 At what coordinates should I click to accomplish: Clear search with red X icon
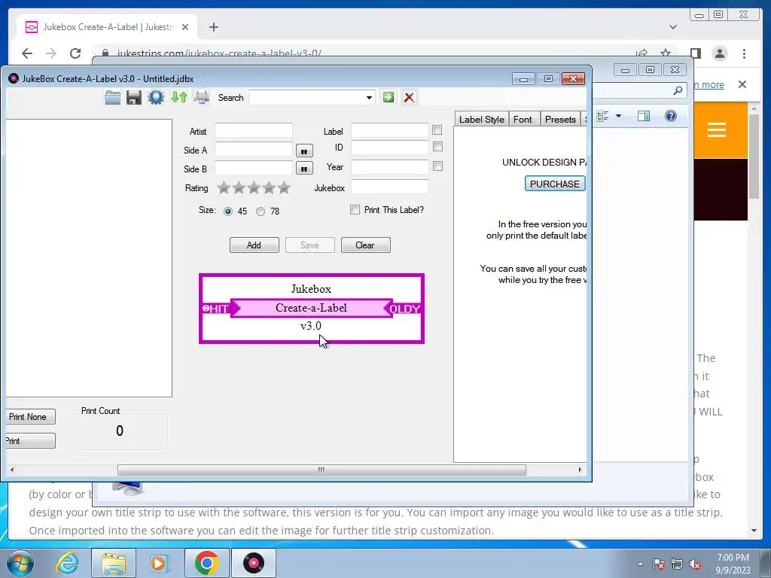409,97
